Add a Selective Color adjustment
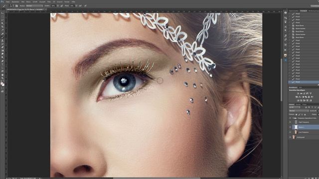319x179 pixels. (308, 100)
